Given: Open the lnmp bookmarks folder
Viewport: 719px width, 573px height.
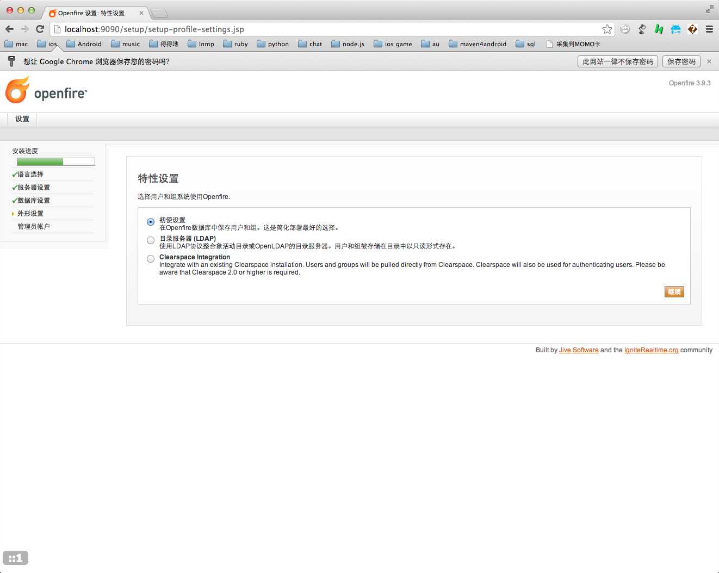Looking at the screenshot, I should click(201, 44).
